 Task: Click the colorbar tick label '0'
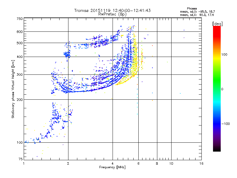tap(222, 89)
